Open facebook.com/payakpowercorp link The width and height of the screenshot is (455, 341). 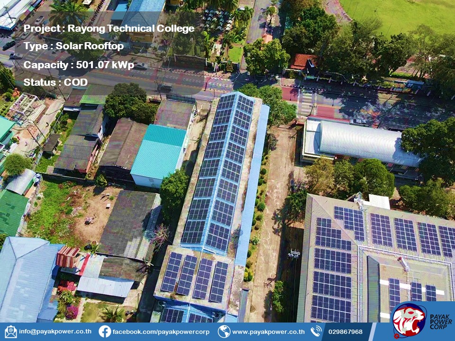tap(161, 332)
